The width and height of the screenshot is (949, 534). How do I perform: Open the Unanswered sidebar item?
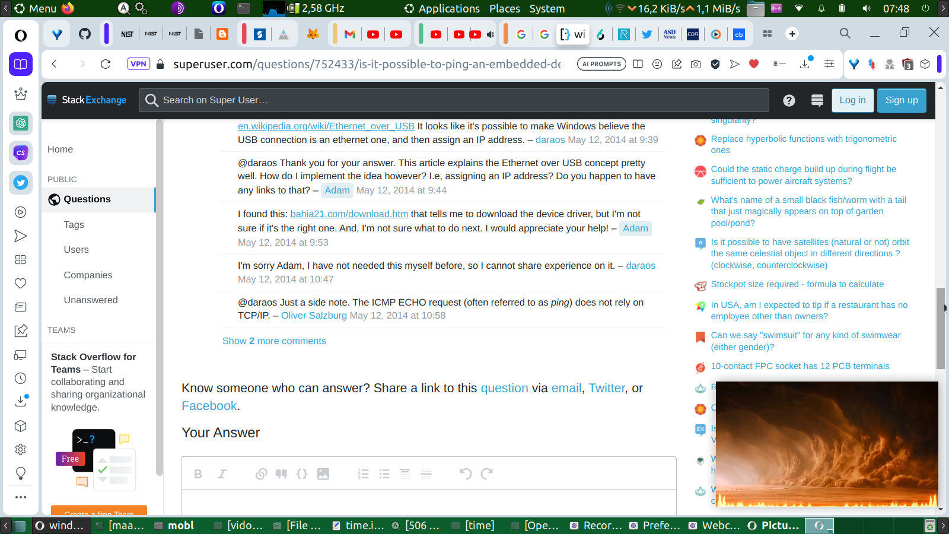pos(91,300)
